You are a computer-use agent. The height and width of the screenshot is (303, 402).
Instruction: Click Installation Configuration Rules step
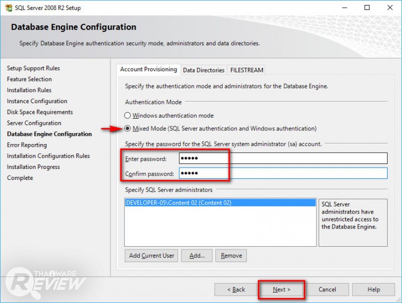coord(48,156)
